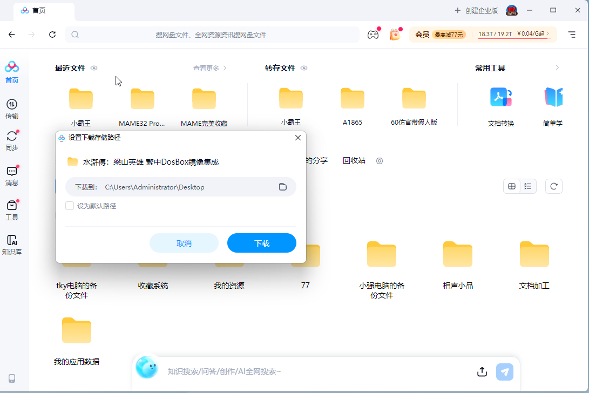Viewport: 589px width, 393px height.
Task: Click the blue 下载 button
Action: [x=261, y=243]
